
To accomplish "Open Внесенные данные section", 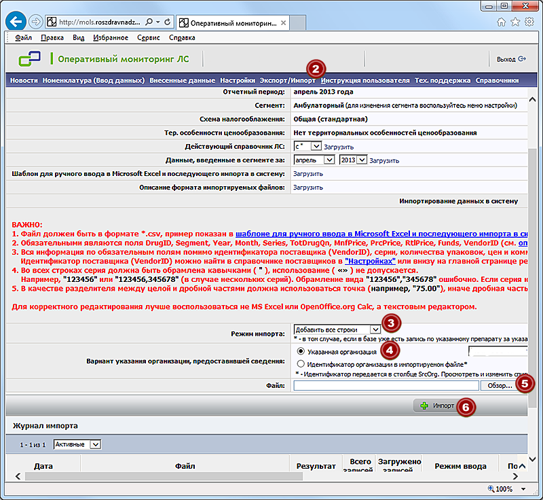I will point(182,80).
